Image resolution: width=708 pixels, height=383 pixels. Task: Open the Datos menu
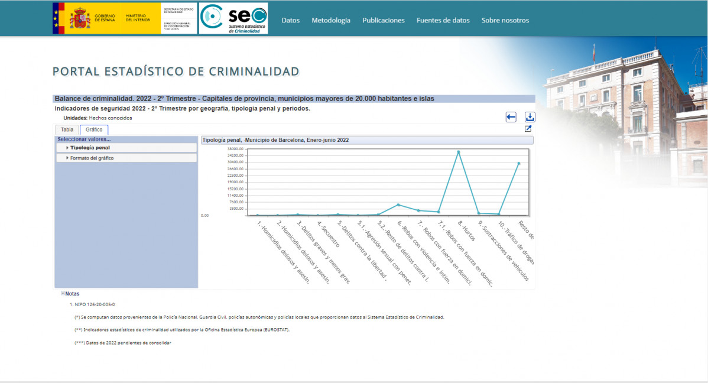click(291, 20)
